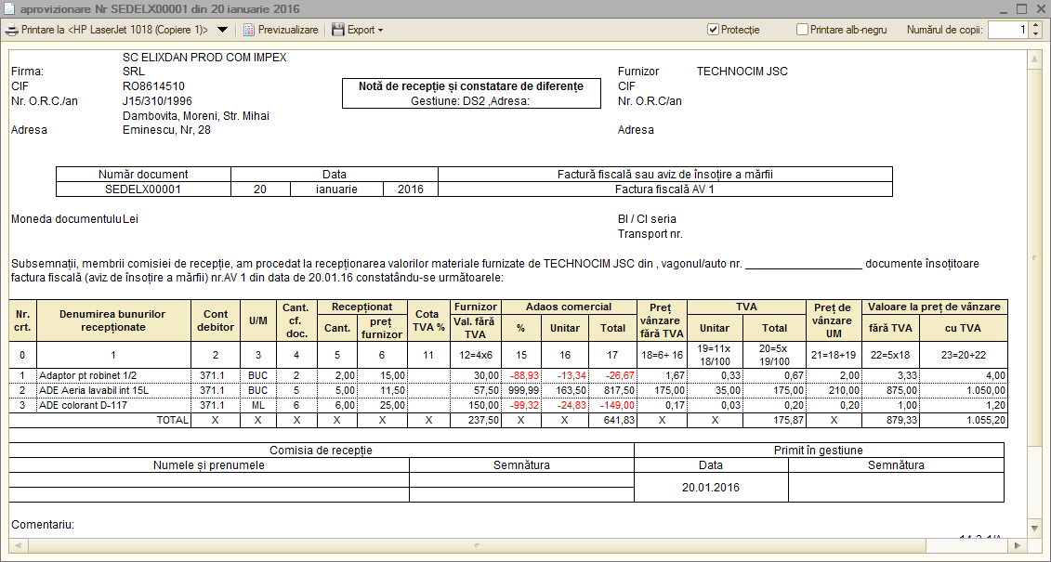
Task: Open the printer selection dropdown arrow
Action: point(222,30)
